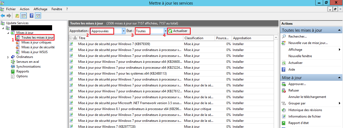Click Approuver... in the Actions pane
Viewport: 343px width, 128px height.
[x=297, y=84]
